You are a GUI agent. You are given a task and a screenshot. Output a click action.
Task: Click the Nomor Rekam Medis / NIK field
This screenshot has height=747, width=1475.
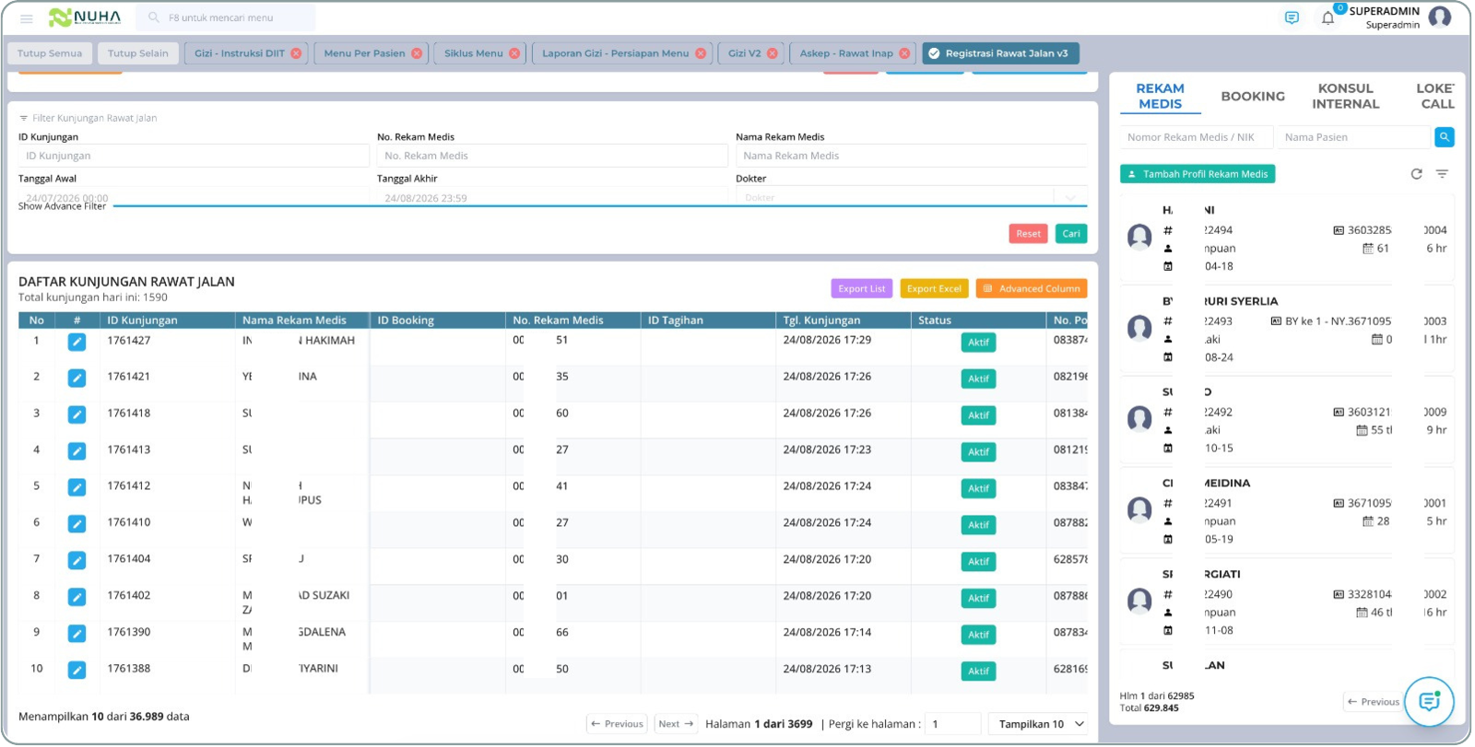click(1197, 137)
